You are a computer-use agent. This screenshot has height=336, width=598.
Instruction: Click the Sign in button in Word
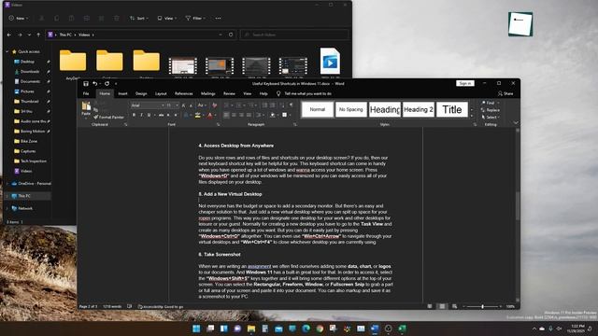(465, 83)
